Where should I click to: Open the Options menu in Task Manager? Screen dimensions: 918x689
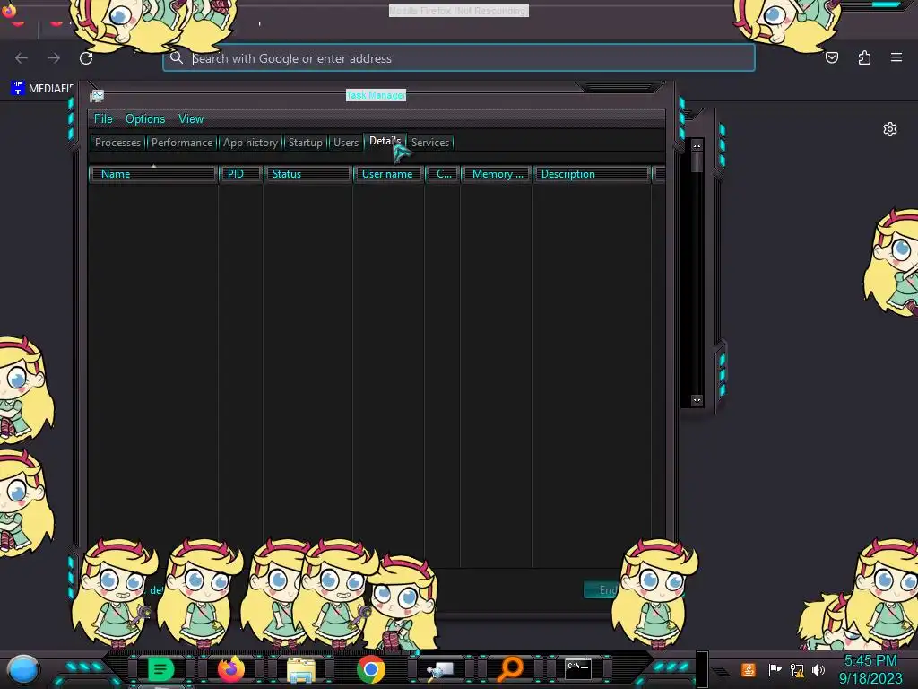(145, 119)
